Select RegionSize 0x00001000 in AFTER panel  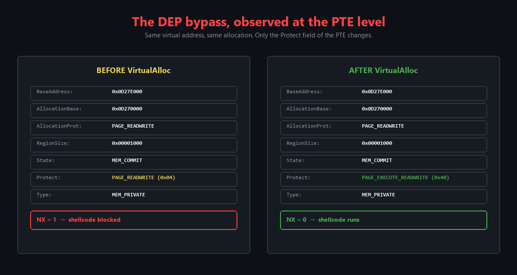click(x=377, y=144)
